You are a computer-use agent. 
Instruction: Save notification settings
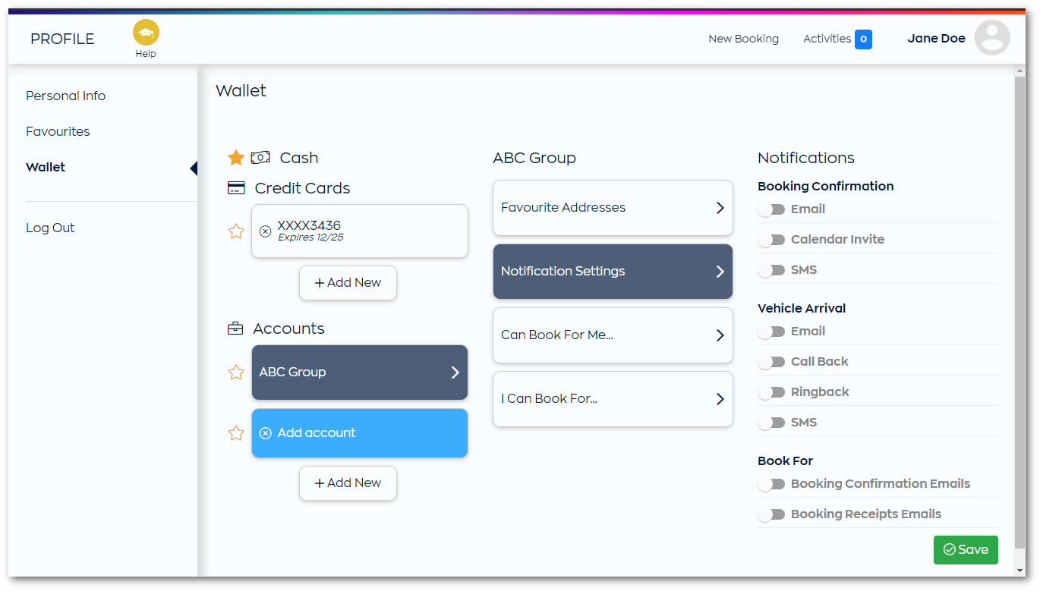click(x=966, y=550)
